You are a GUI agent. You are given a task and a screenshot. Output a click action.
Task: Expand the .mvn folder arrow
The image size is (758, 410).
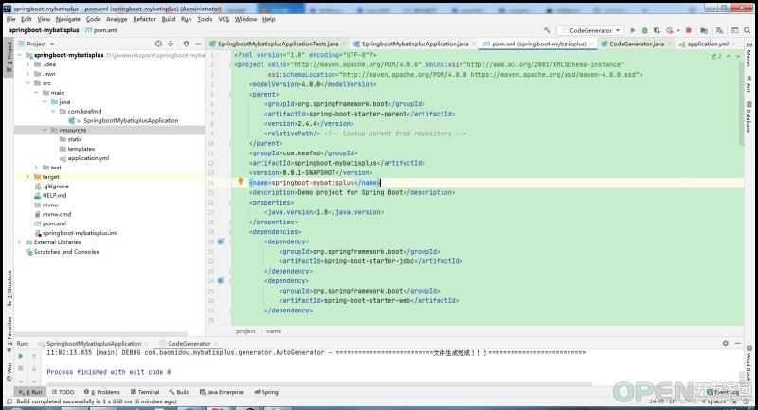27,74
